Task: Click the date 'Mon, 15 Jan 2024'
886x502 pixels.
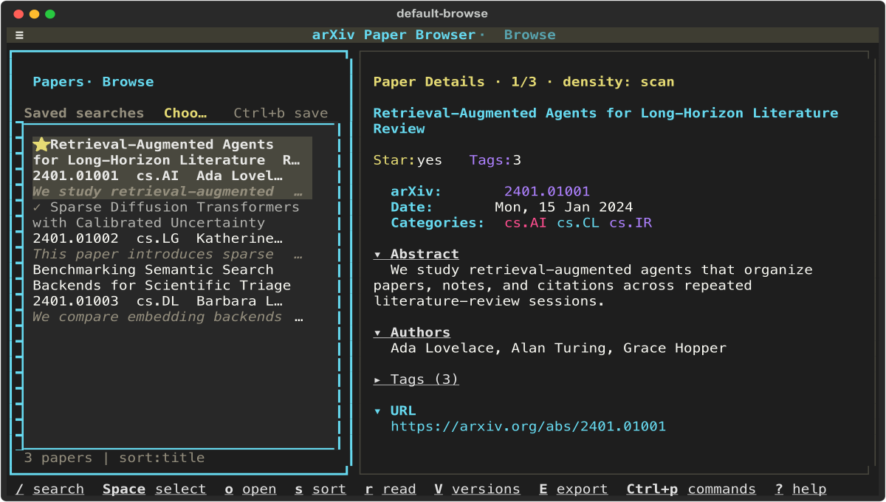Action: point(563,207)
